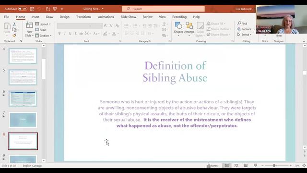Select Normal view icon in status bar
307x173 pixels.
pyautogui.click(x=227, y=166)
